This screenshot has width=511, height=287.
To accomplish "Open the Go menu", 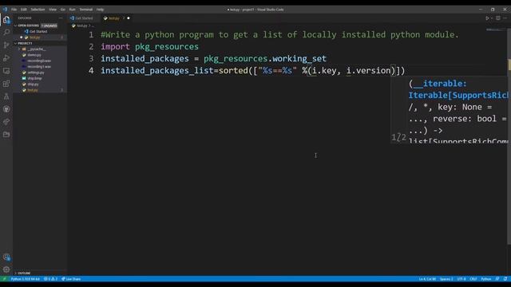I will coord(63,10).
